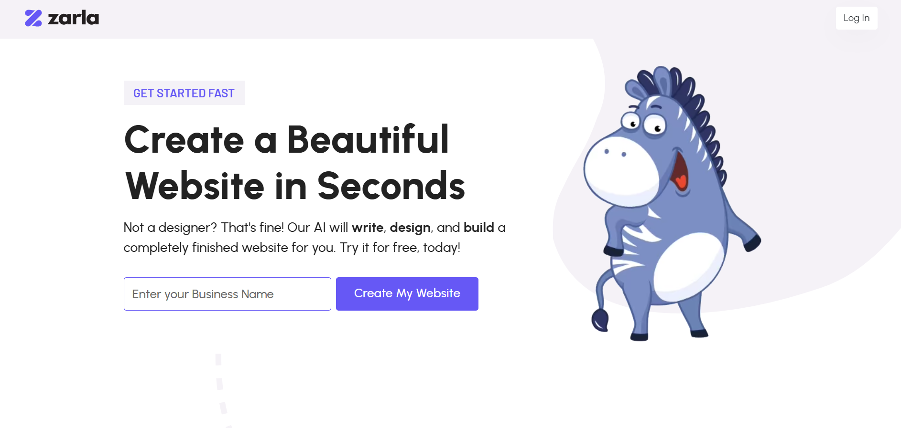Click the "Try it for free, today!" text
The width and height of the screenshot is (901, 428).
[x=400, y=248]
